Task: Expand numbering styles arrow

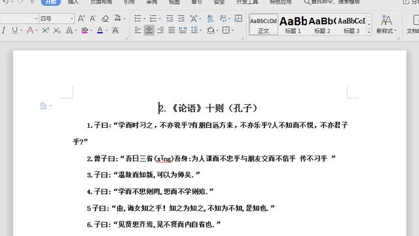Action: click(160, 19)
